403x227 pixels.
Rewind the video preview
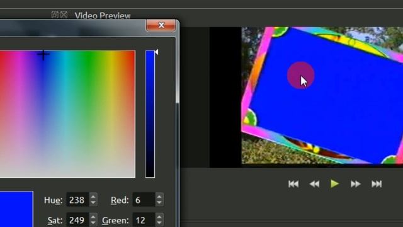coord(314,184)
